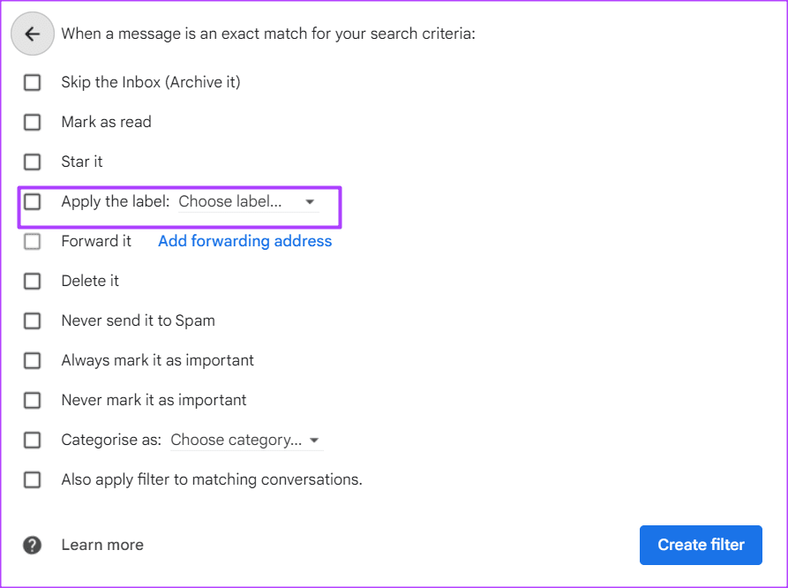Toggle the Categorise as checkbox

[x=33, y=440]
